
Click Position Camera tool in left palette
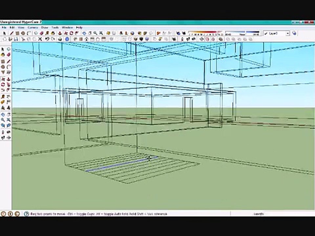(3, 132)
